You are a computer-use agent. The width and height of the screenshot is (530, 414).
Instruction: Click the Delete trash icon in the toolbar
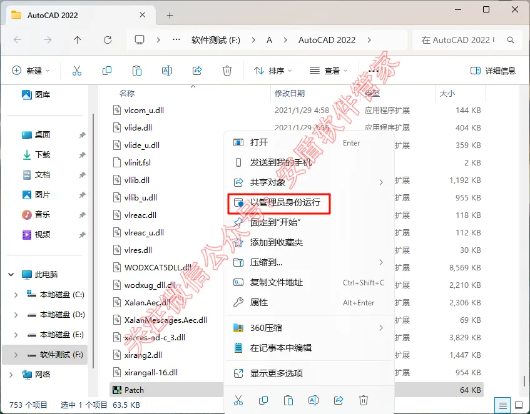[x=227, y=71]
